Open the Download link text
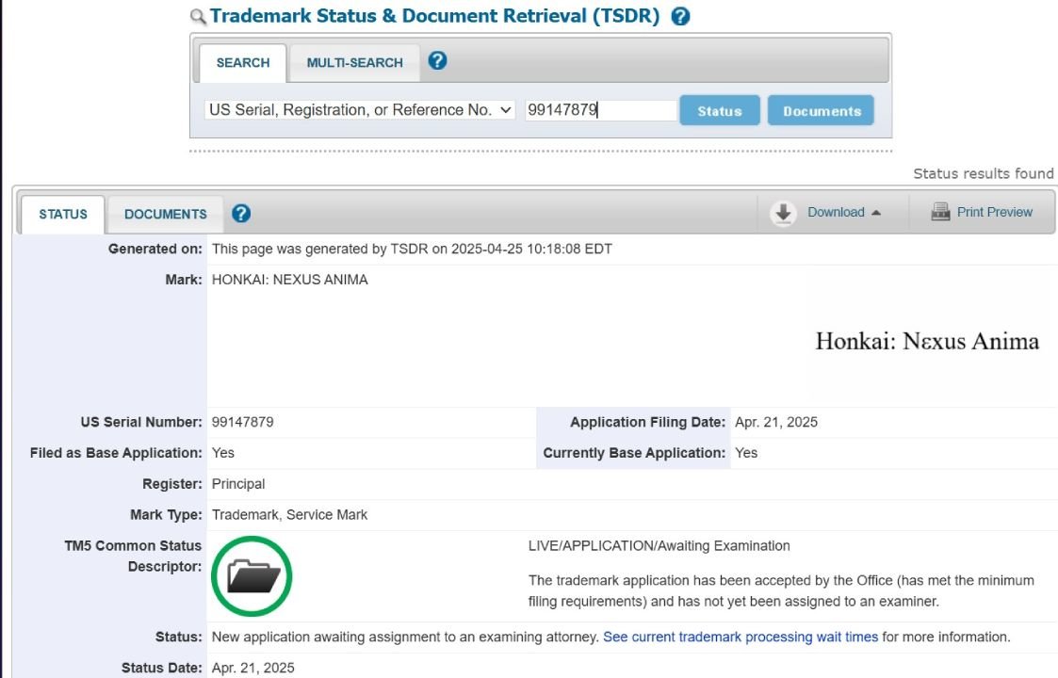The height and width of the screenshot is (678, 1058). [836, 212]
